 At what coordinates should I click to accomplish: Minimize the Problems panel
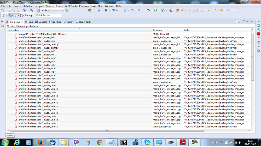click(x=247, y=21)
